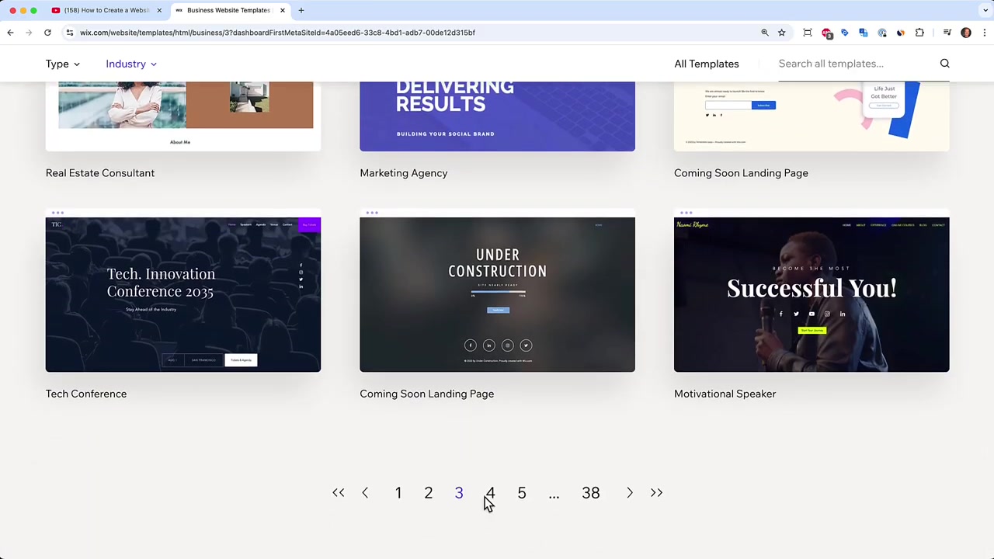Viewport: 994px width, 559px height.
Task: Open the new tab plus button
Action: 301,10
